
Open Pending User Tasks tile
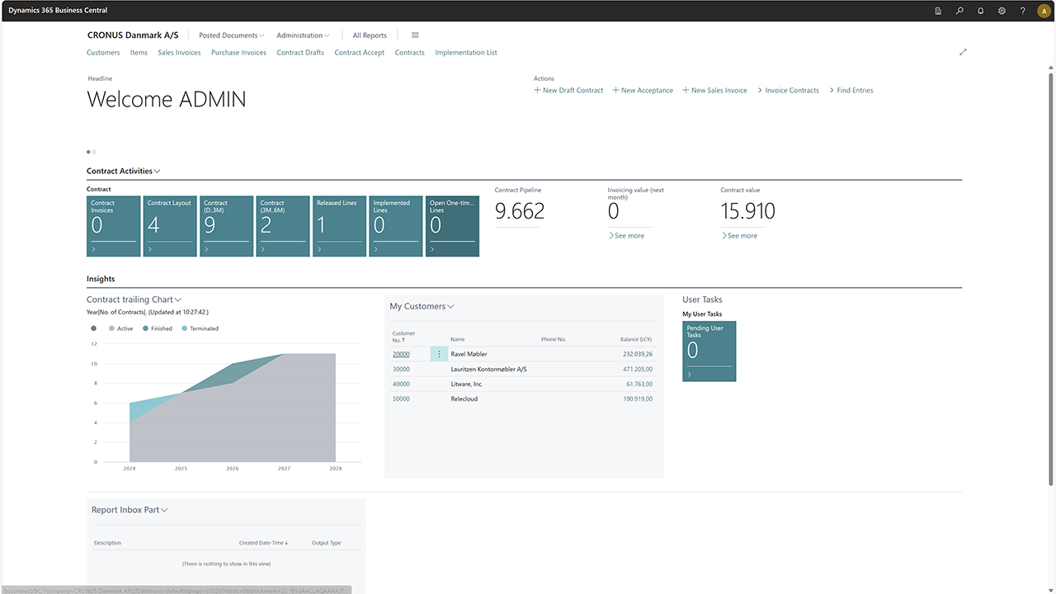coord(709,351)
